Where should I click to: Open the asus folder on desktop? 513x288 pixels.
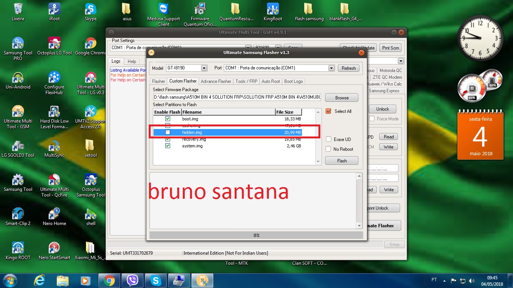[x=127, y=11]
